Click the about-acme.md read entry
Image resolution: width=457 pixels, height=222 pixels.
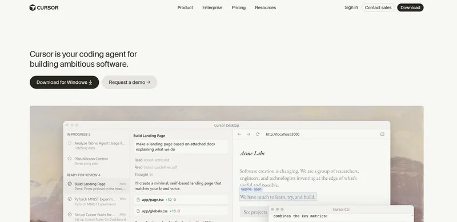point(152,160)
